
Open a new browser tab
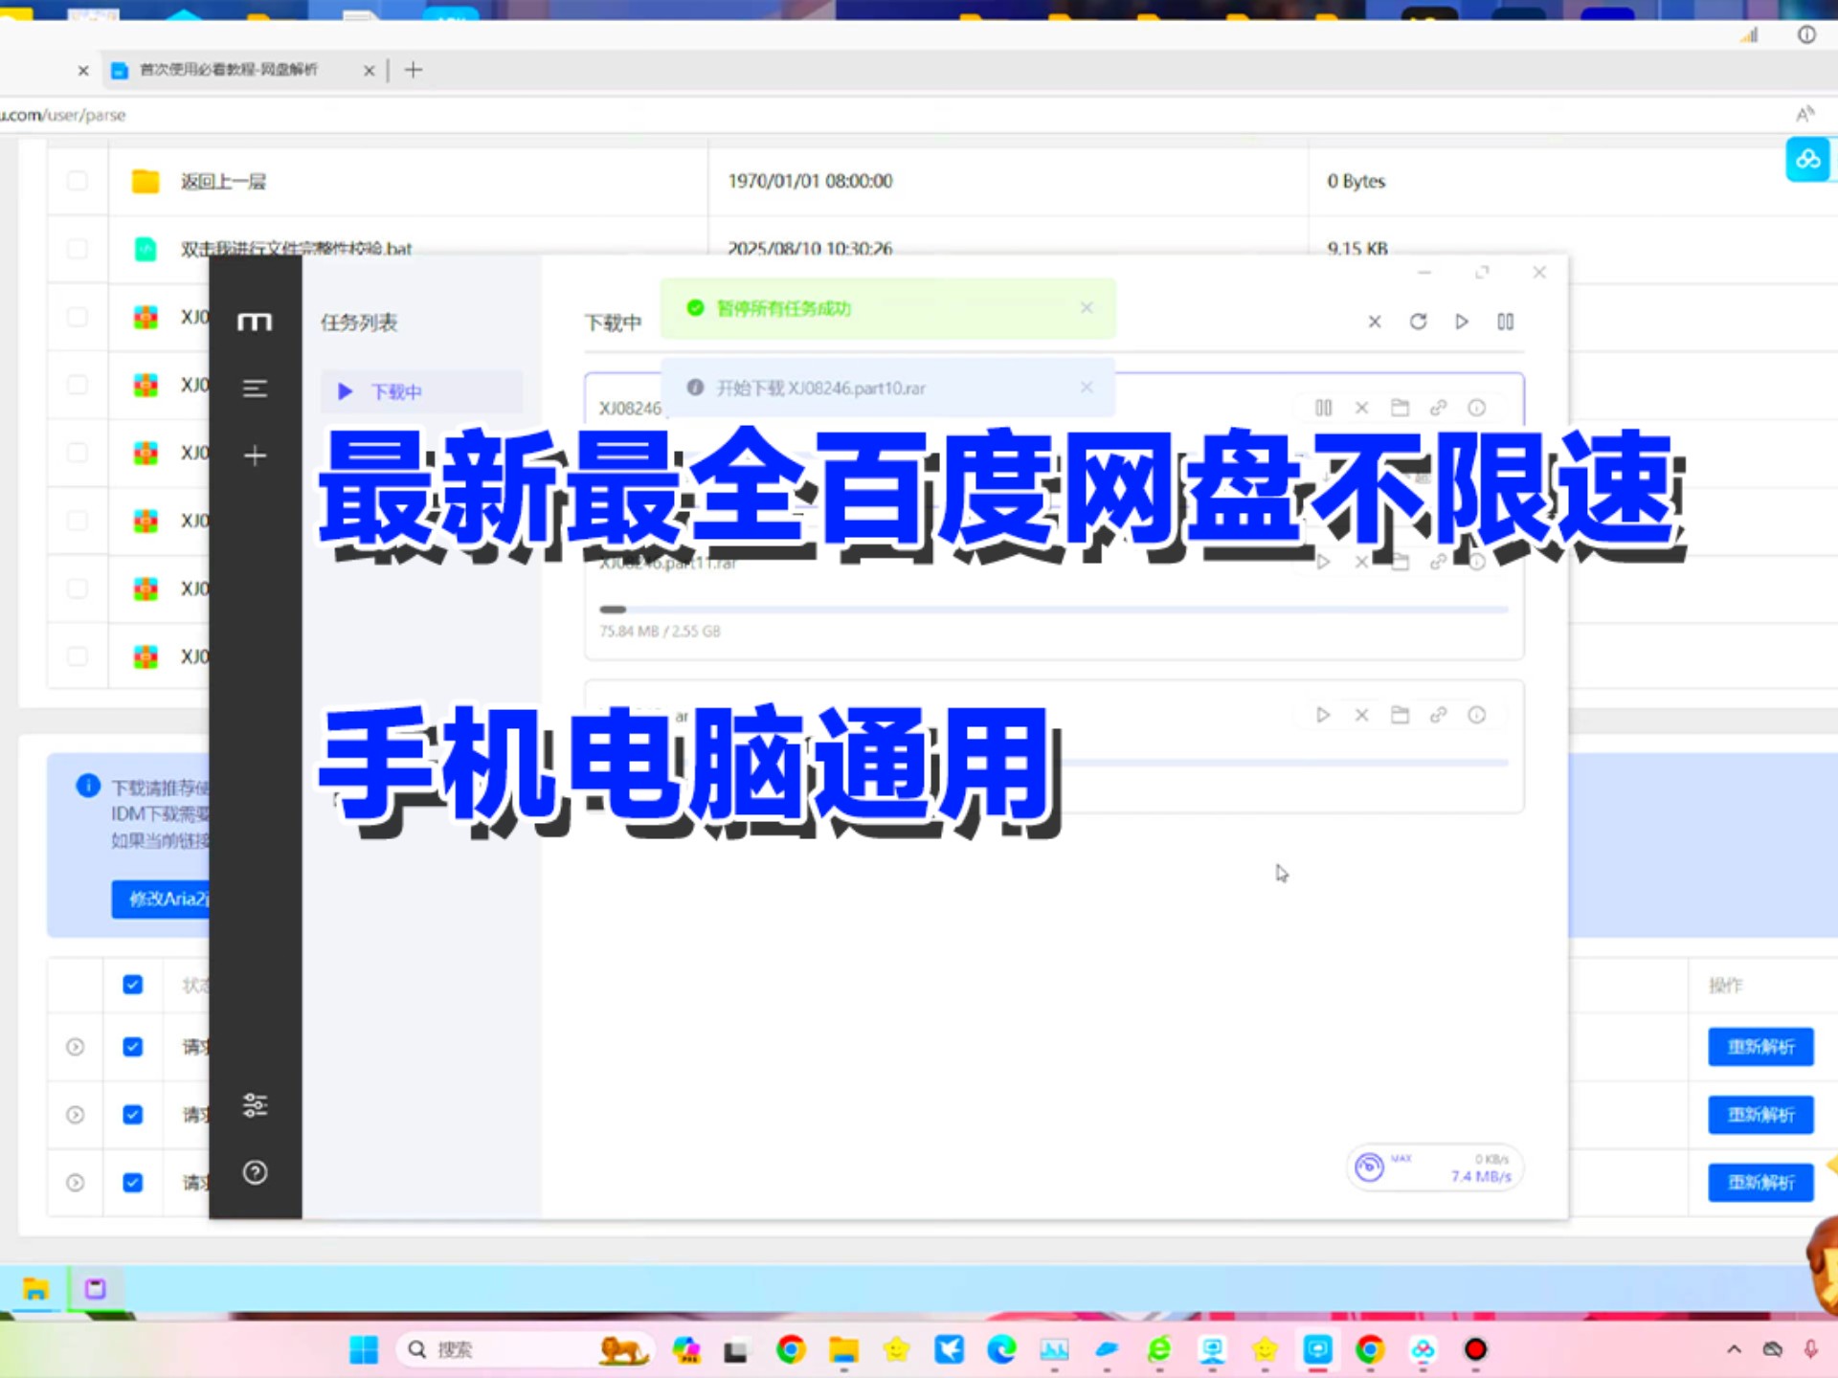(414, 70)
